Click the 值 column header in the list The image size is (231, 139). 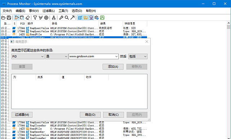click(x=72, y=77)
